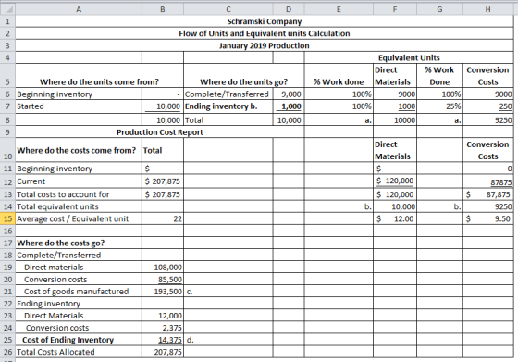The height and width of the screenshot is (362, 518).
Task: Select the $ 87,875 cell in row 13
Action: coord(488,194)
